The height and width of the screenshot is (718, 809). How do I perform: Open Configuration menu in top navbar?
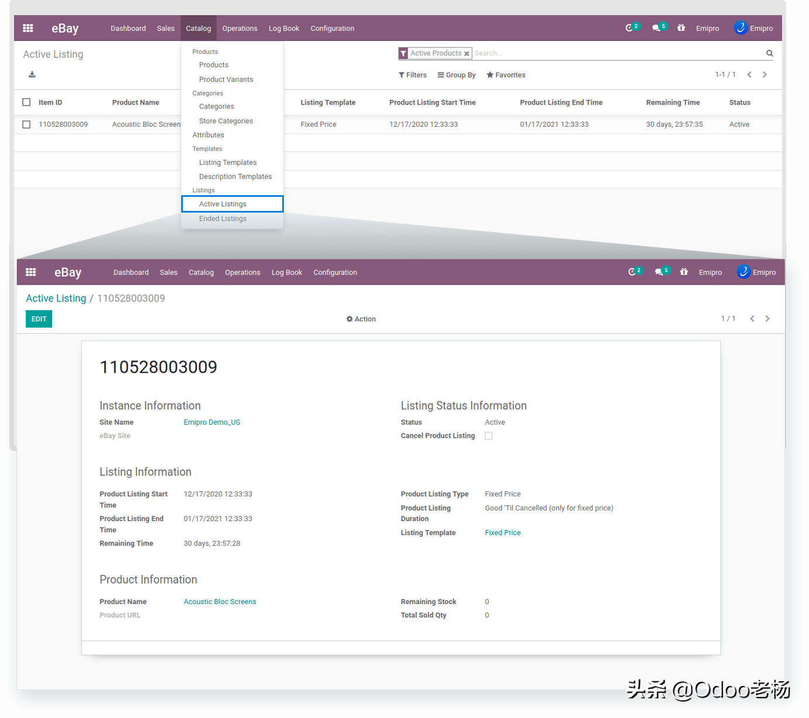(332, 28)
